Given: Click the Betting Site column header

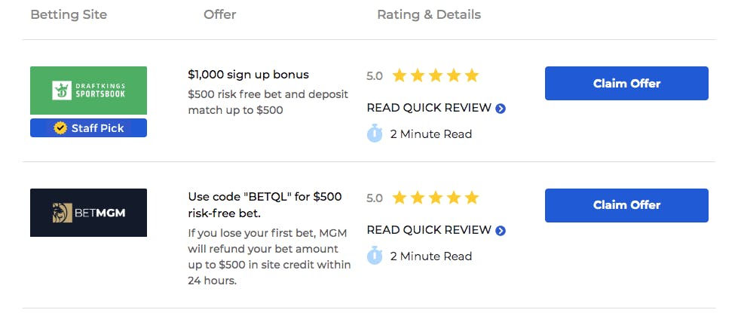Looking at the screenshot, I should click(69, 14).
